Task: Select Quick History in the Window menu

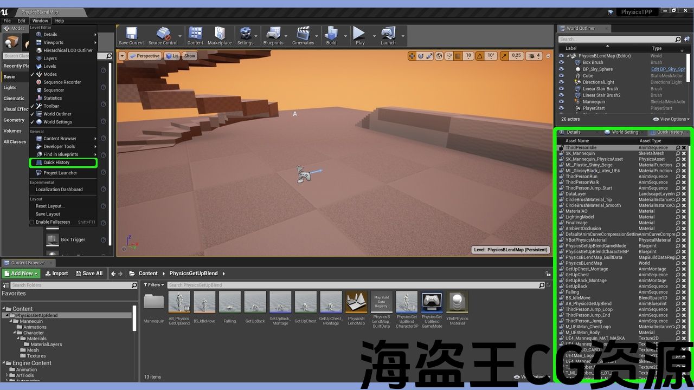Action: (x=56, y=162)
